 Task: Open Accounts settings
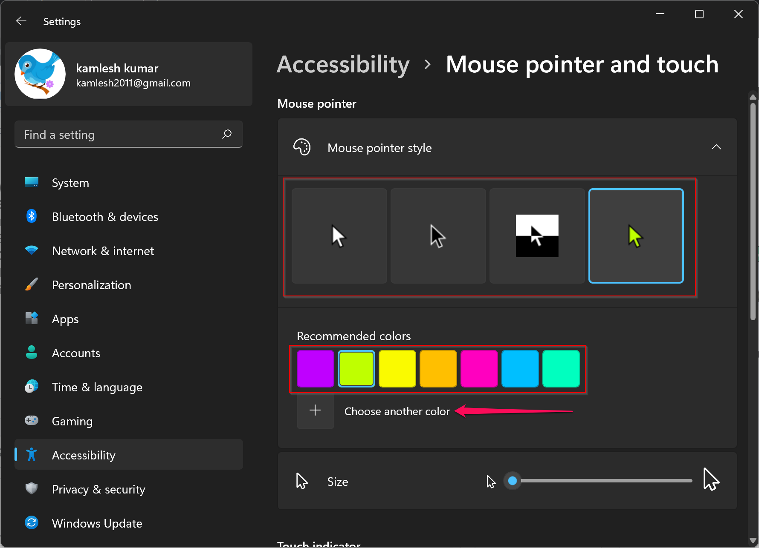point(76,353)
